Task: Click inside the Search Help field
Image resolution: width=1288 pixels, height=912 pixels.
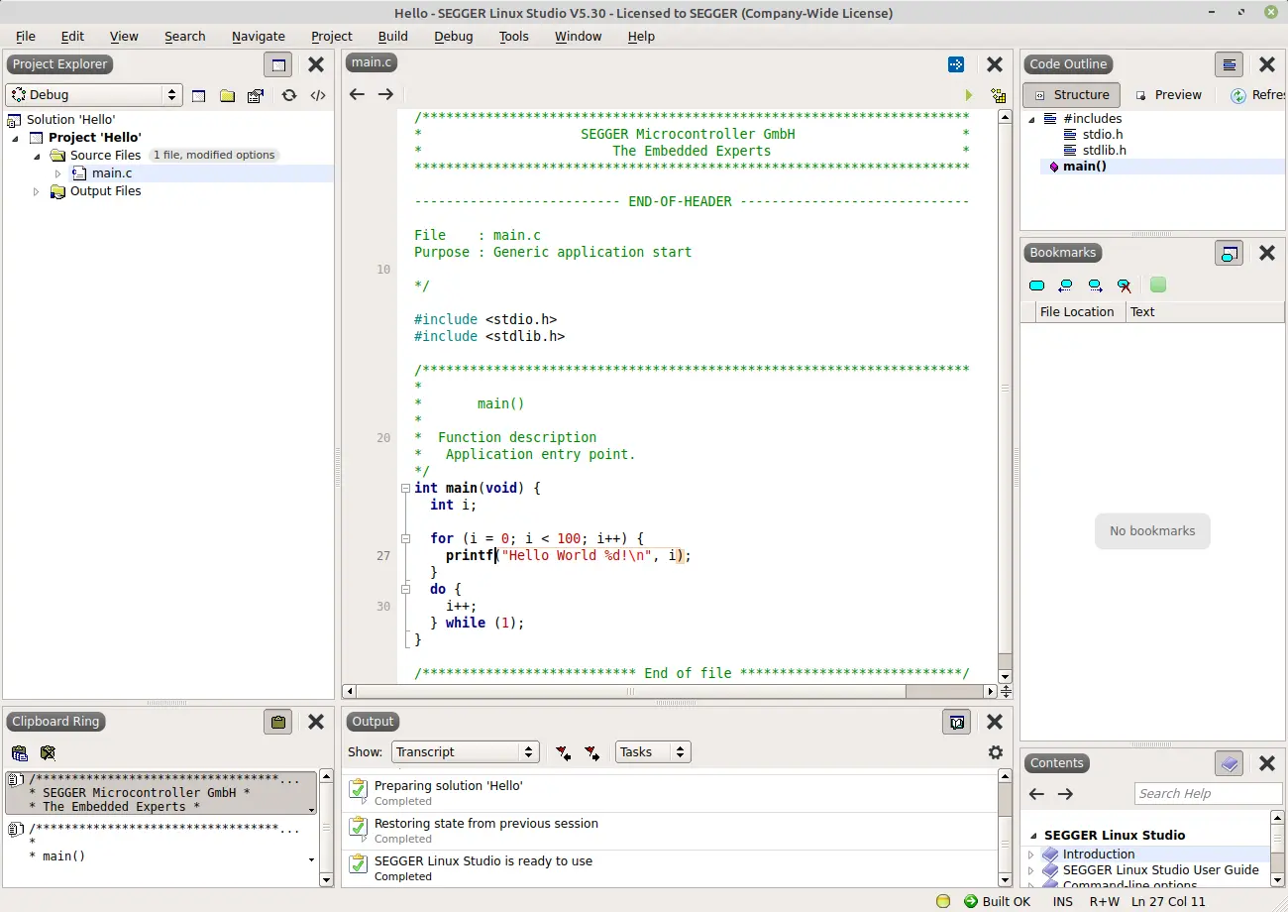Action: tap(1208, 793)
